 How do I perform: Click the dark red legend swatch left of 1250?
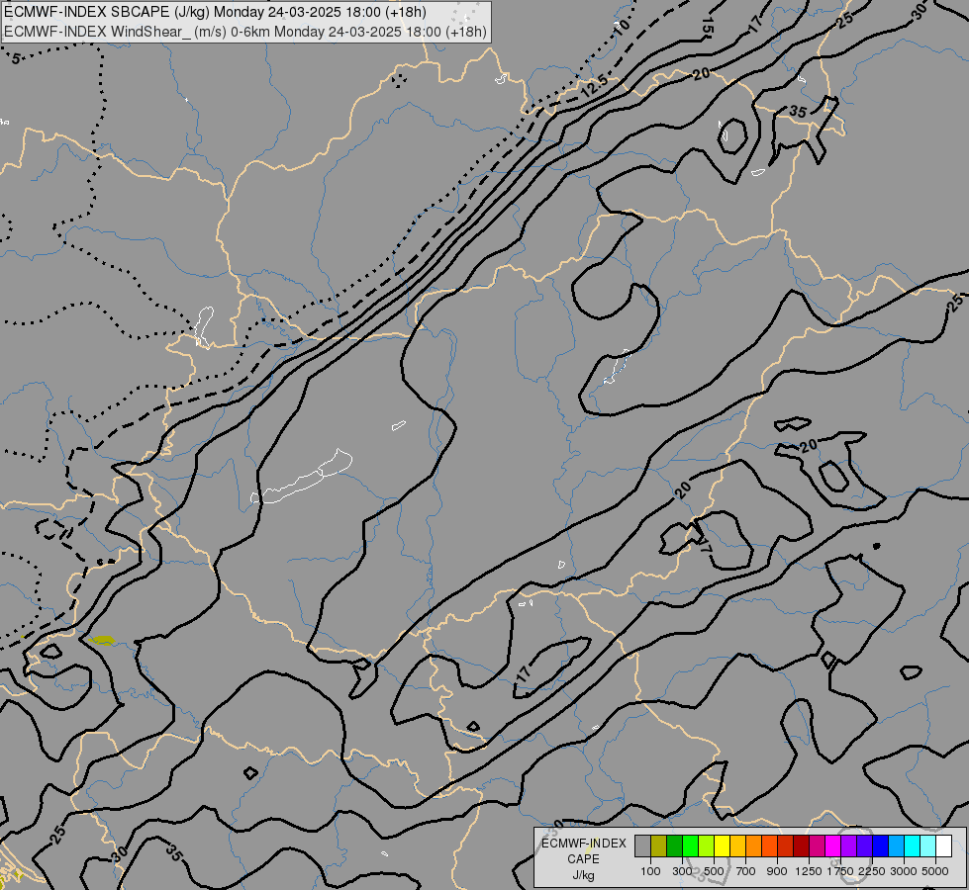801,845
